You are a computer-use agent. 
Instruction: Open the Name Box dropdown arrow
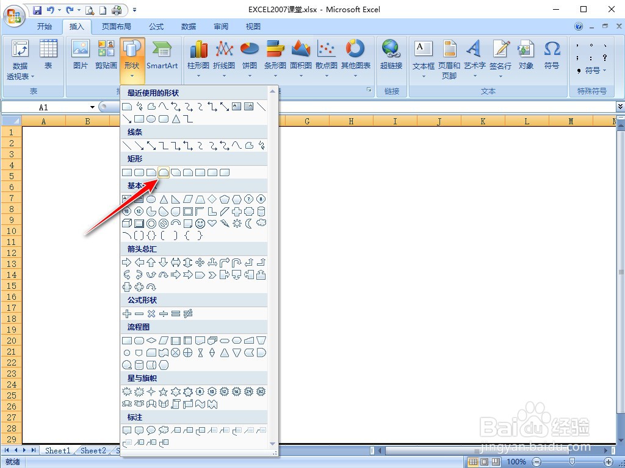pyautogui.click(x=93, y=107)
